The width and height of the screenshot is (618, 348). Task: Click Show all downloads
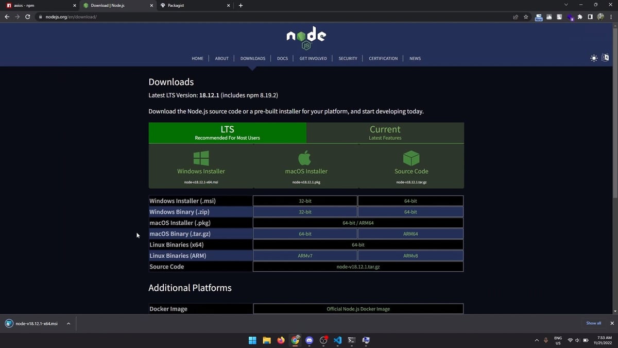tap(593, 323)
